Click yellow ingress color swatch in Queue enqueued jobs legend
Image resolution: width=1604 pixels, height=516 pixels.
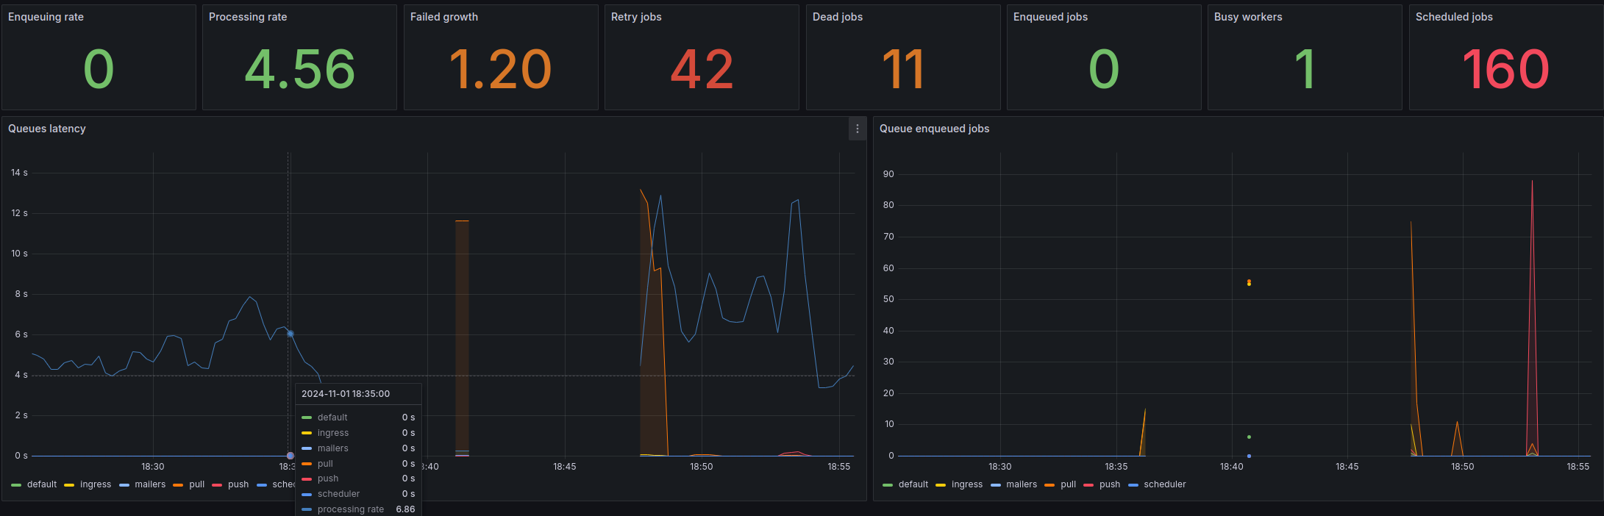(941, 485)
